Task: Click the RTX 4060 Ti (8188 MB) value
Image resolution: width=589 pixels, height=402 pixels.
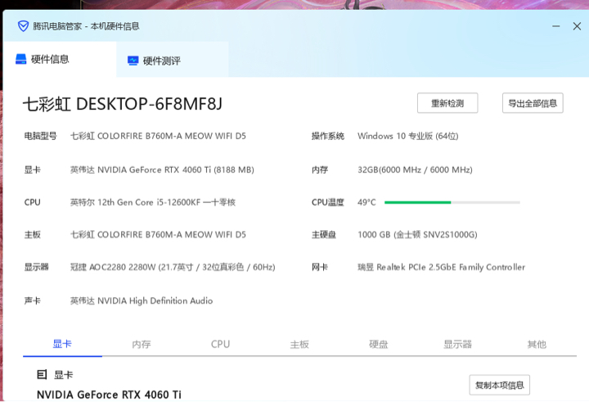Action: pyautogui.click(x=162, y=170)
